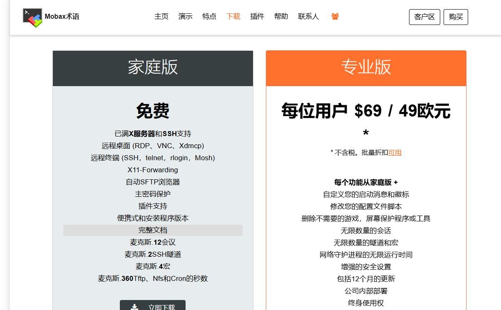The image size is (501, 310).
Task: Go to 联系人 in navigation
Action: pyautogui.click(x=308, y=16)
